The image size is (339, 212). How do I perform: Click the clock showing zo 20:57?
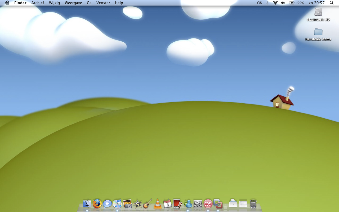point(317,3)
